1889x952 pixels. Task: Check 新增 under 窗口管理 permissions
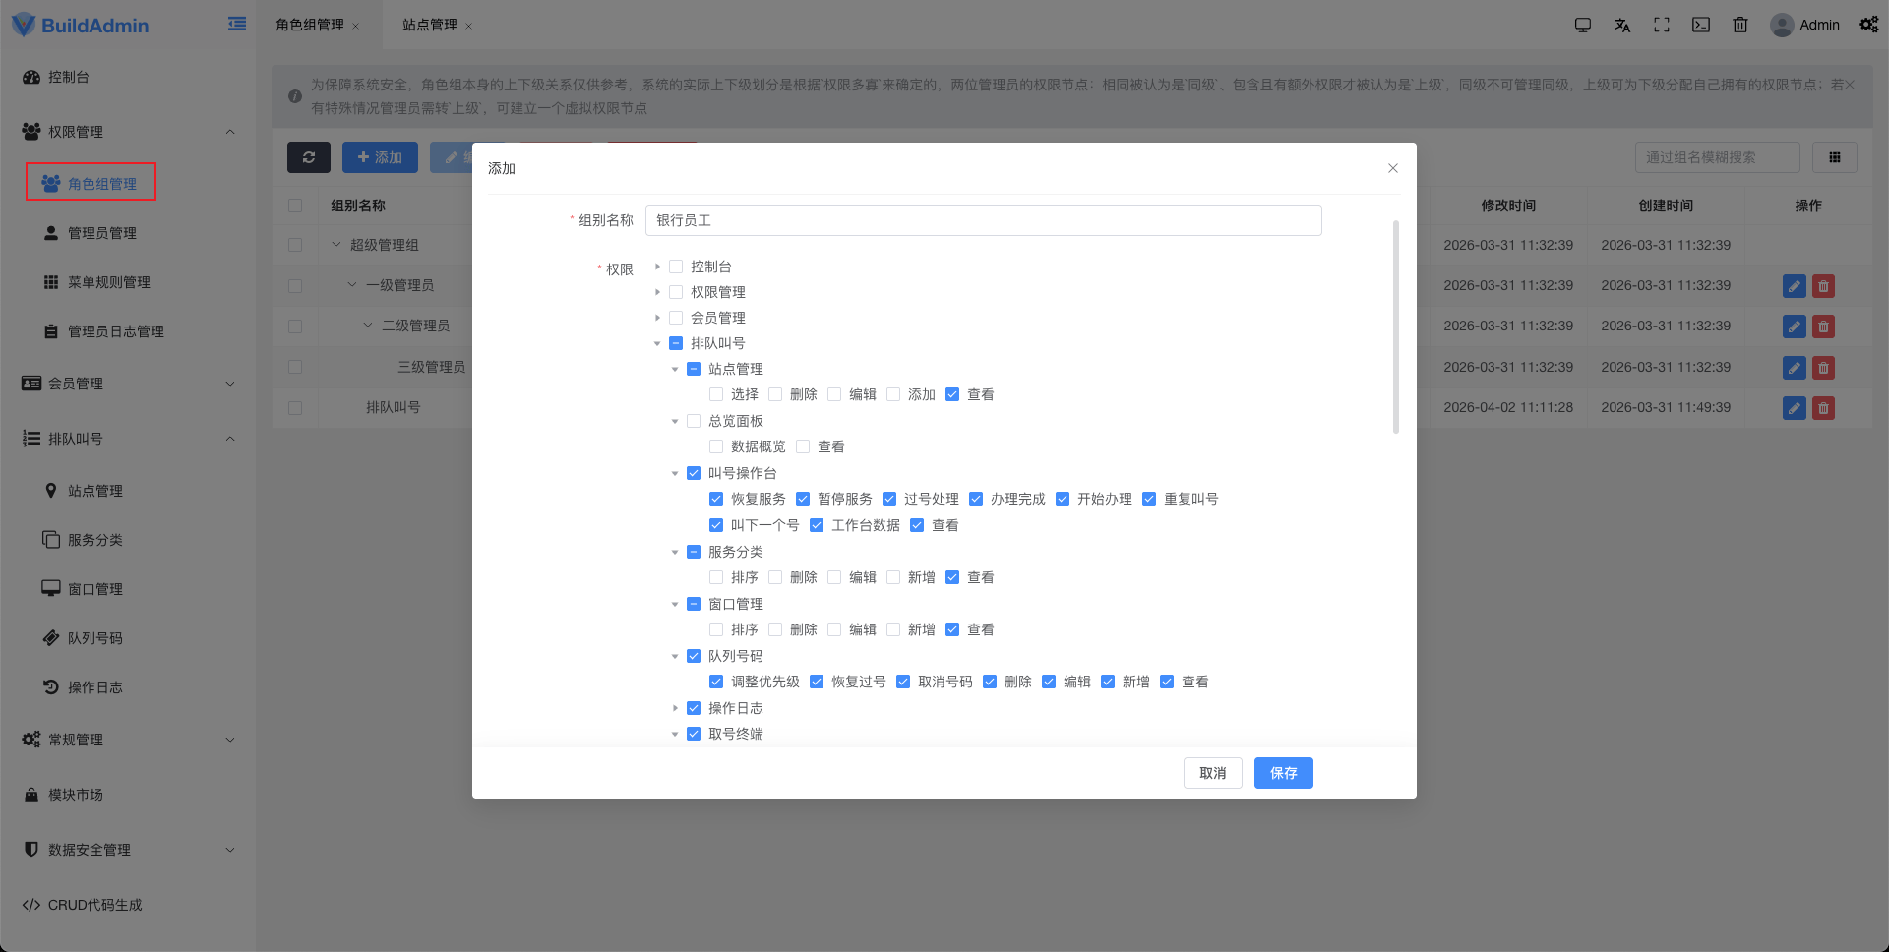[x=893, y=629]
